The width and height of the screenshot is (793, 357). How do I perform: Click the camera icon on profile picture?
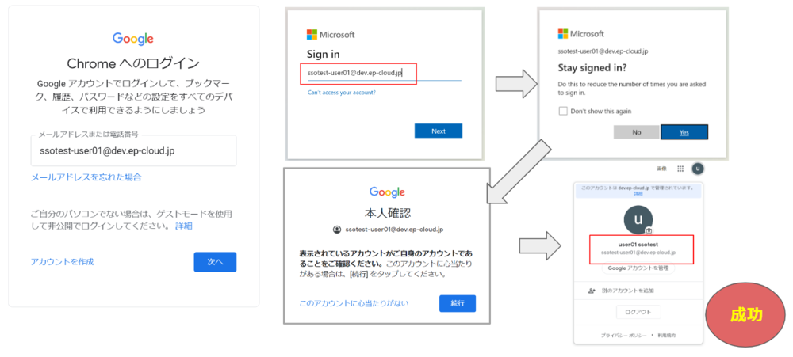[x=649, y=230]
